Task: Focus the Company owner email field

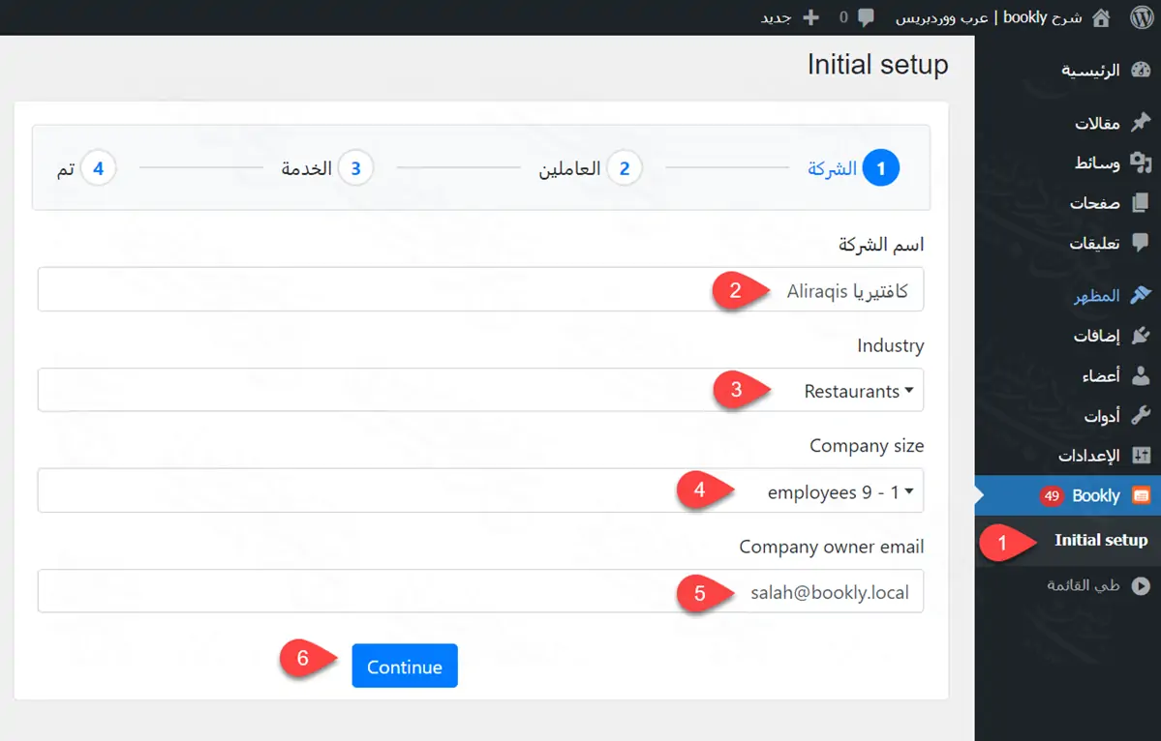Action: click(x=480, y=592)
